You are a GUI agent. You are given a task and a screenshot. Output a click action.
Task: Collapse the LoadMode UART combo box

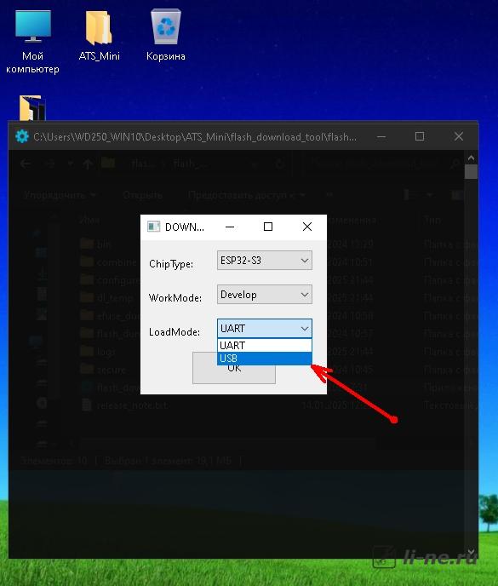coord(265,328)
